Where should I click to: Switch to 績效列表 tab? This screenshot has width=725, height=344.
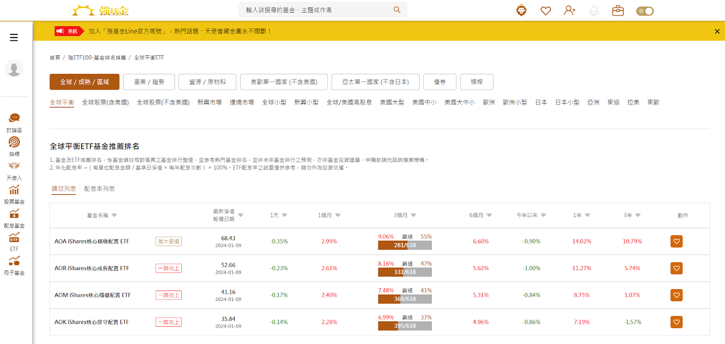pyautogui.click(x=63, y=189)
